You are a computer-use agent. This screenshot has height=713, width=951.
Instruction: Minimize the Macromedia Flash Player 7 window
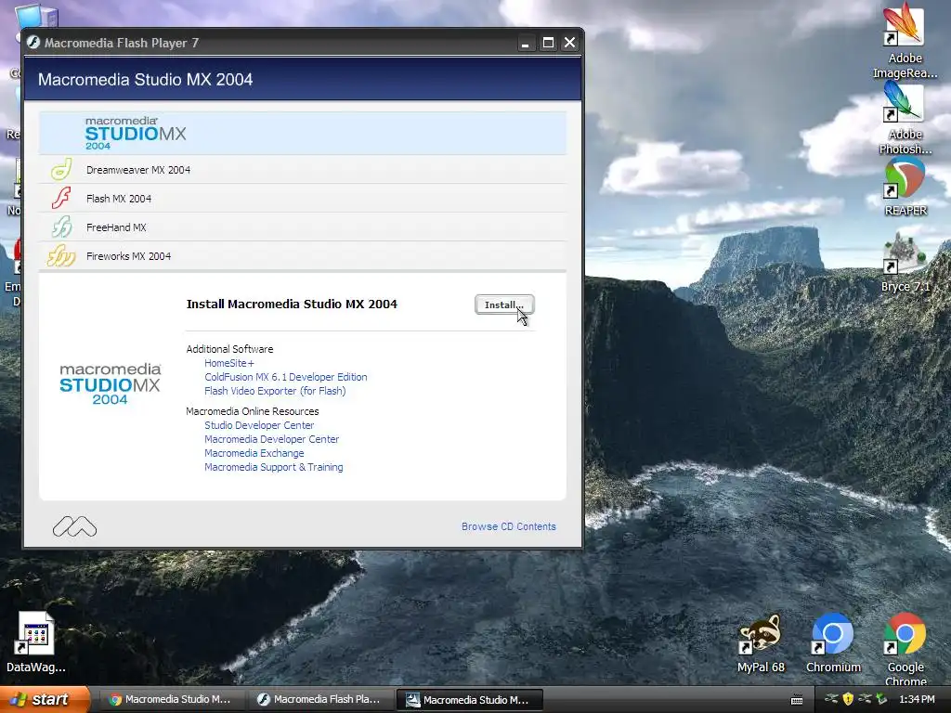point(526,43)
